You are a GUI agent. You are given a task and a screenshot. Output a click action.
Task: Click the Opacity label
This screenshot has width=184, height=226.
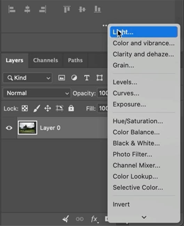coord(84,94)
